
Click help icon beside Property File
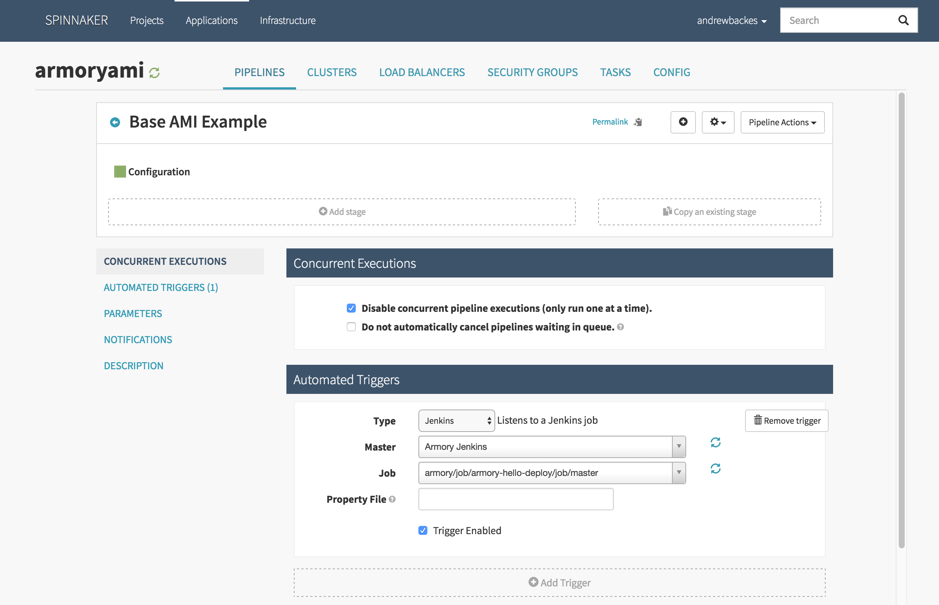392,499
